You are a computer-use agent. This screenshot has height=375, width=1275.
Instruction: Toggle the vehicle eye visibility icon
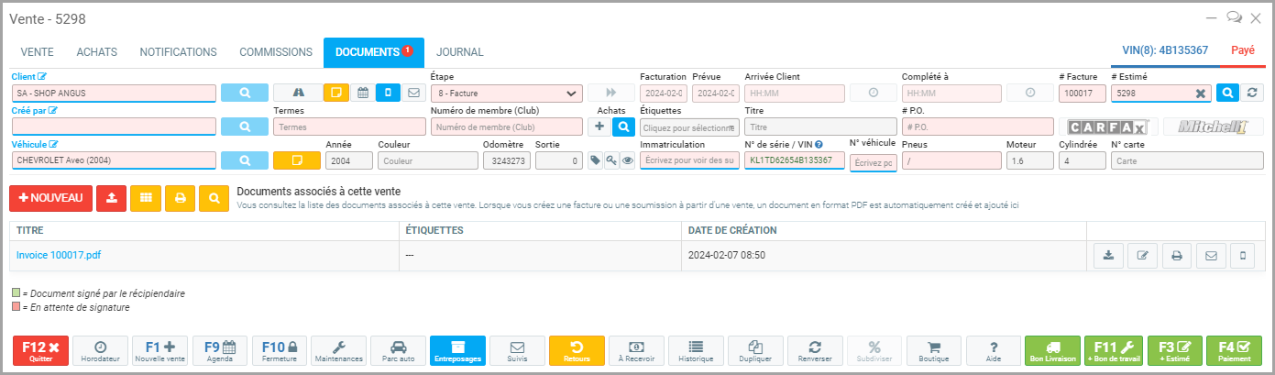coord(628,160)
